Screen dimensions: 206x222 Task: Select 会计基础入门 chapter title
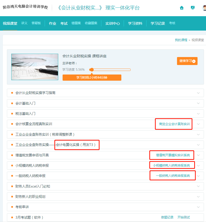(25, 103)
